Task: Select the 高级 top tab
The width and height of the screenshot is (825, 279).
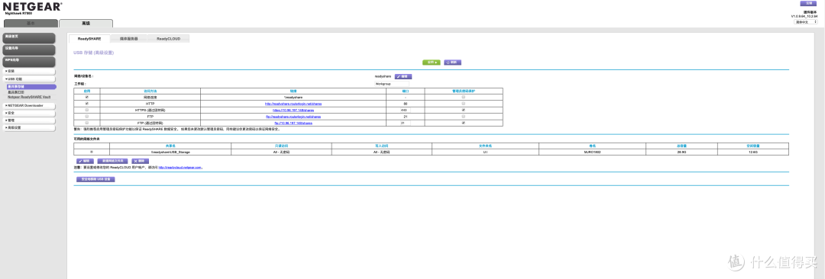Action: (x=86, y=24)
